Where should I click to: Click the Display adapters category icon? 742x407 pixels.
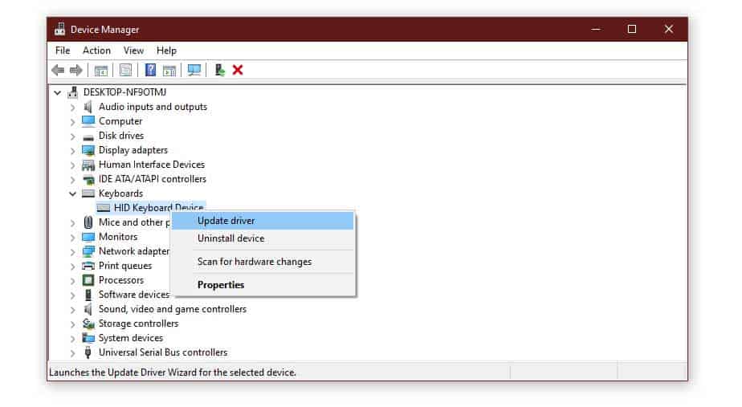point(88,150)
